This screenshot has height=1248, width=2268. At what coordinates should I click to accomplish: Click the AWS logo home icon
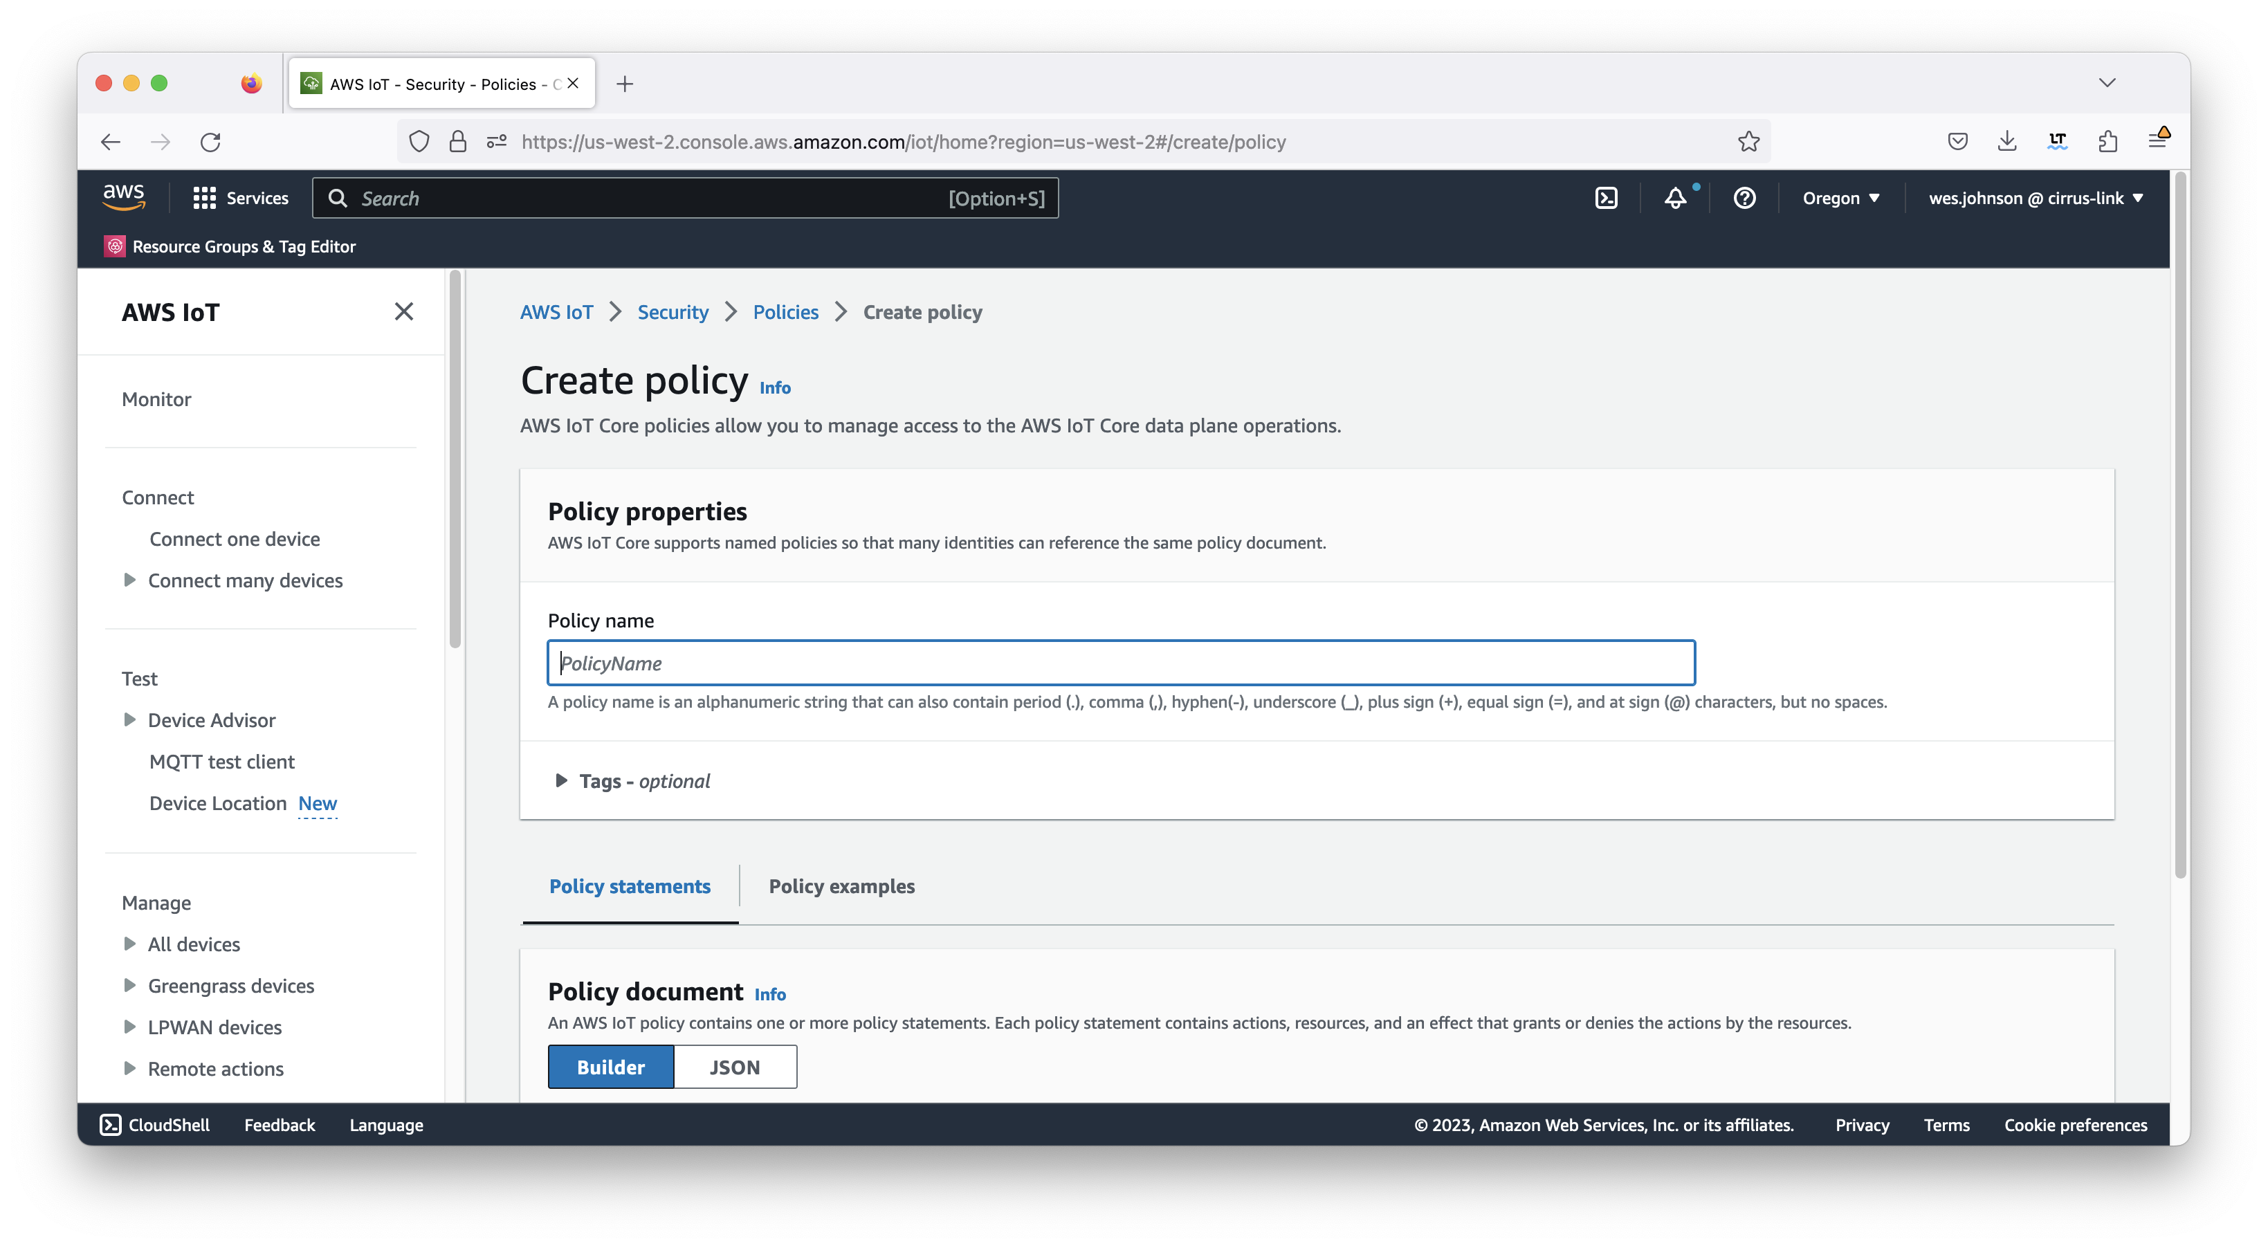[124, 197]
